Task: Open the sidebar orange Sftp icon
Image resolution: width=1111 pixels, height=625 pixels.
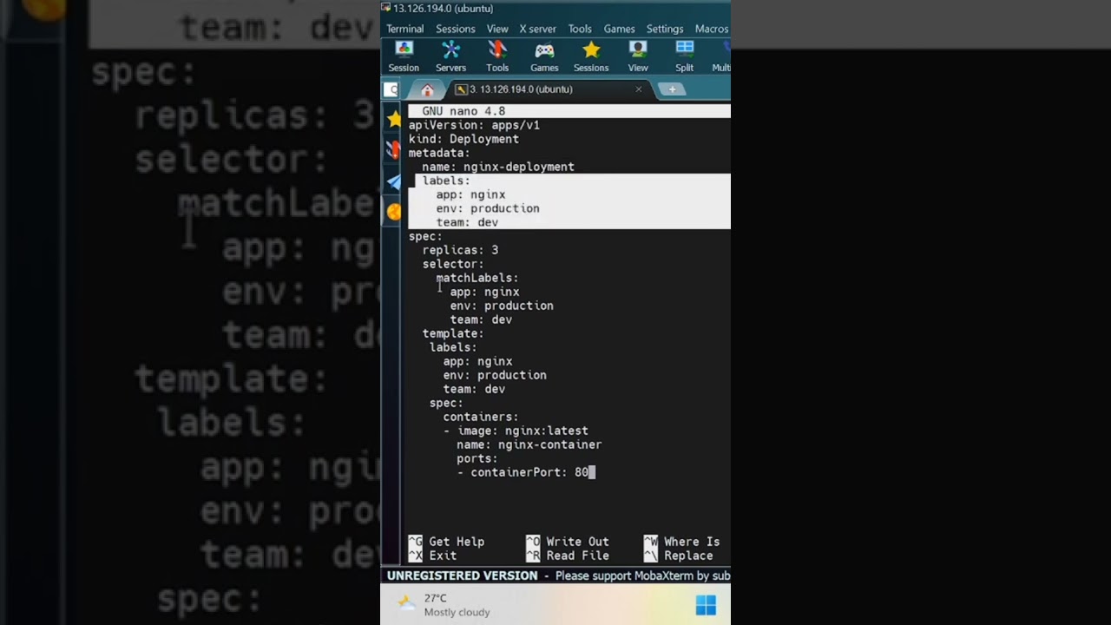Action: tap(394, 211)
